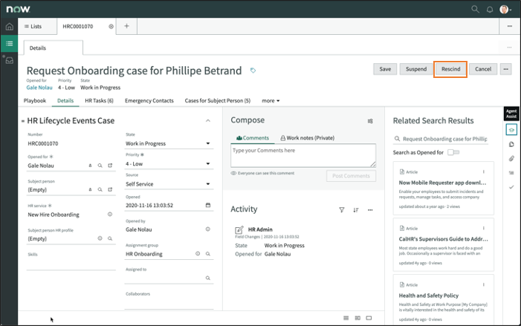Viewport: 521px width, 326px height.
Task: Switch to the Lists tab
Action: tap(33, 26)
